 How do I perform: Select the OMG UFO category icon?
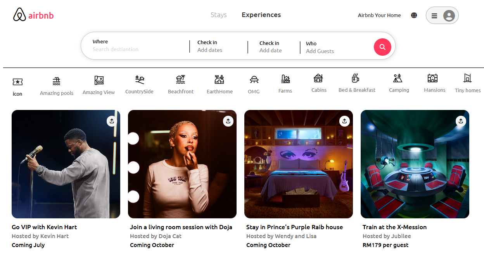[254, 80]
